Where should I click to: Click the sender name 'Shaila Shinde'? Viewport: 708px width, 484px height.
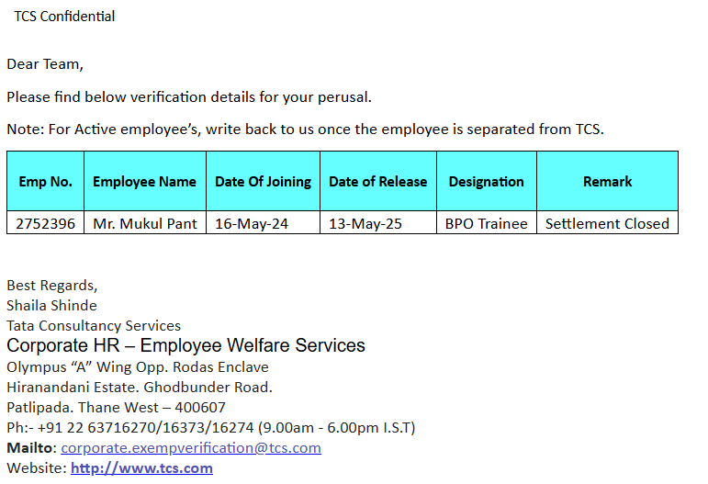click(52, 306)
